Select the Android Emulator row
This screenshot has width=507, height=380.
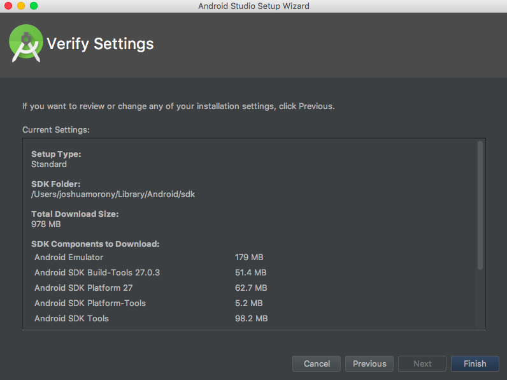[x=151, y=258]
